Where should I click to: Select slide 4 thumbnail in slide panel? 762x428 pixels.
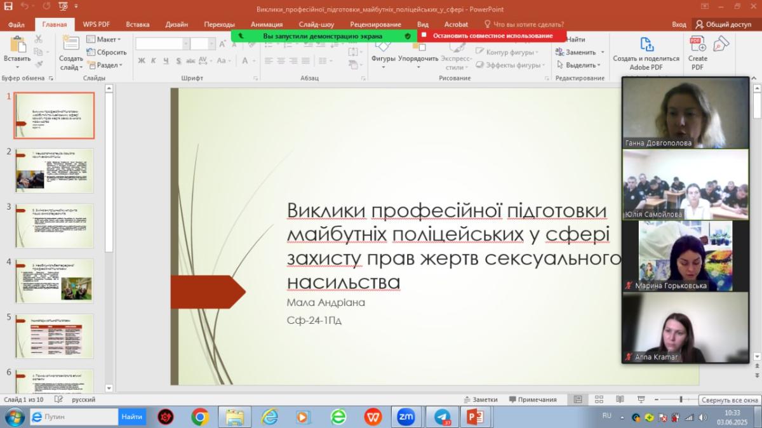[x=55, y=280]
